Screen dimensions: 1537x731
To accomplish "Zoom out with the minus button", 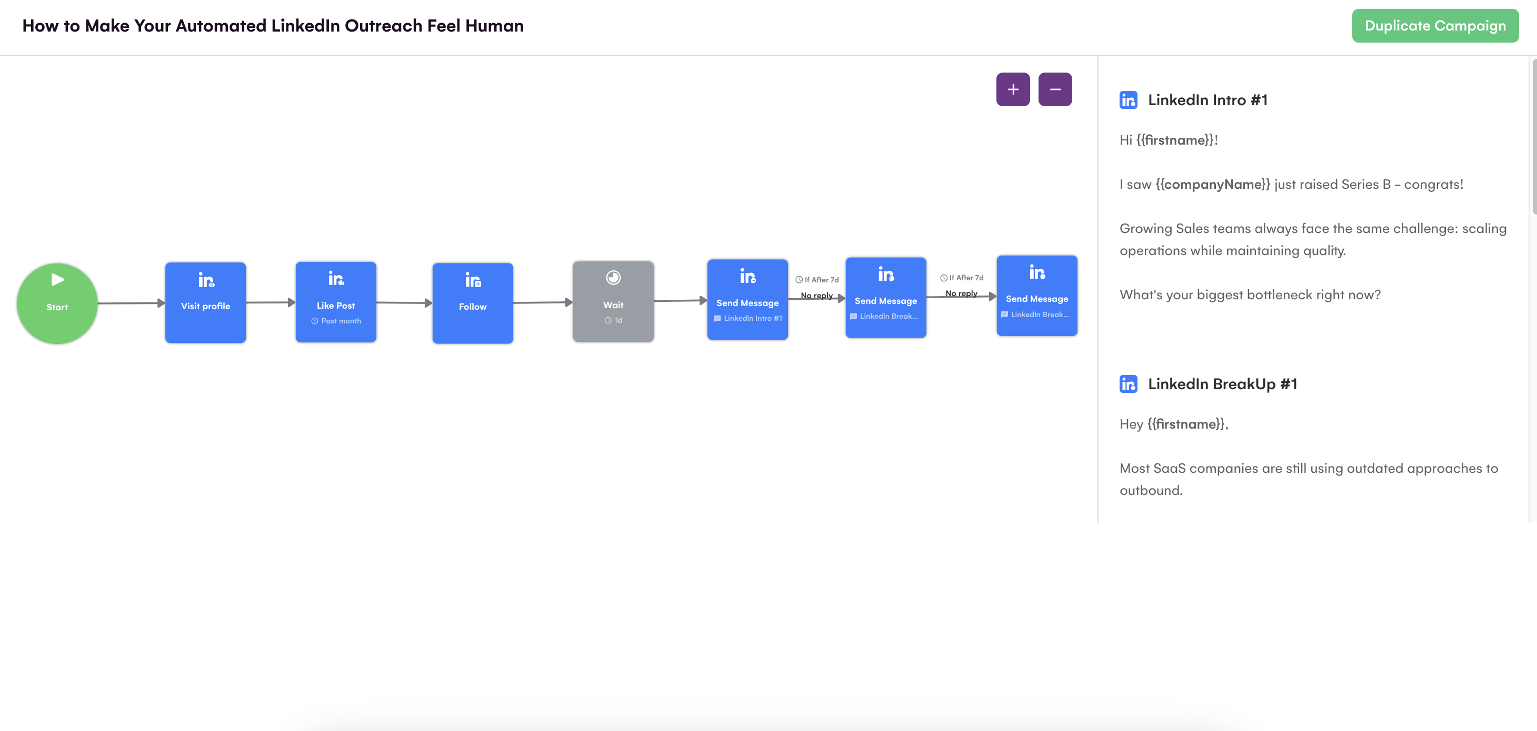I will pos(1054,89).
